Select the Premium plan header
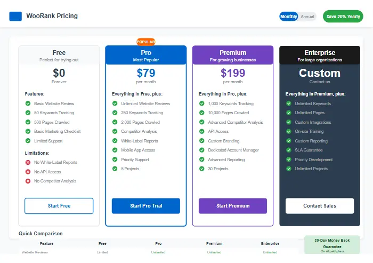This screenshot has height=263, width=373. coord(233,55)
